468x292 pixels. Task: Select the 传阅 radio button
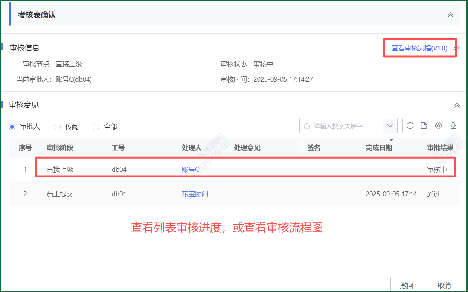tap(57, 127)
